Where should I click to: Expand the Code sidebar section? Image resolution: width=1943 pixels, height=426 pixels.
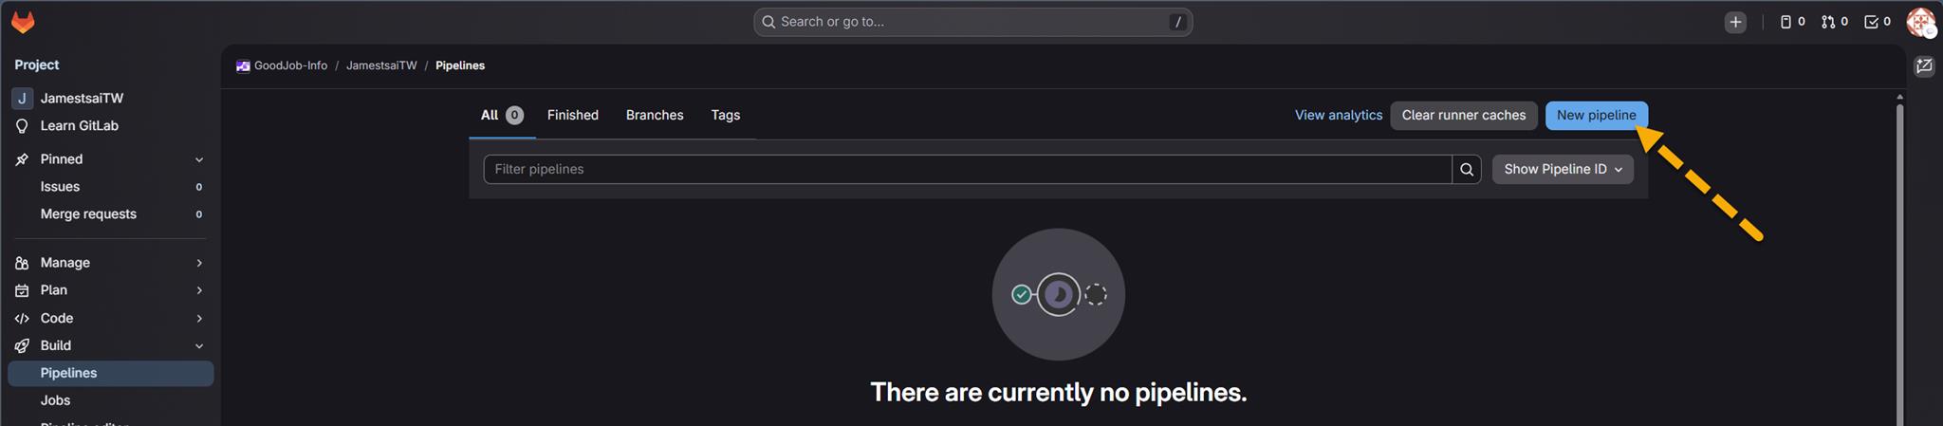pos(199,318)
